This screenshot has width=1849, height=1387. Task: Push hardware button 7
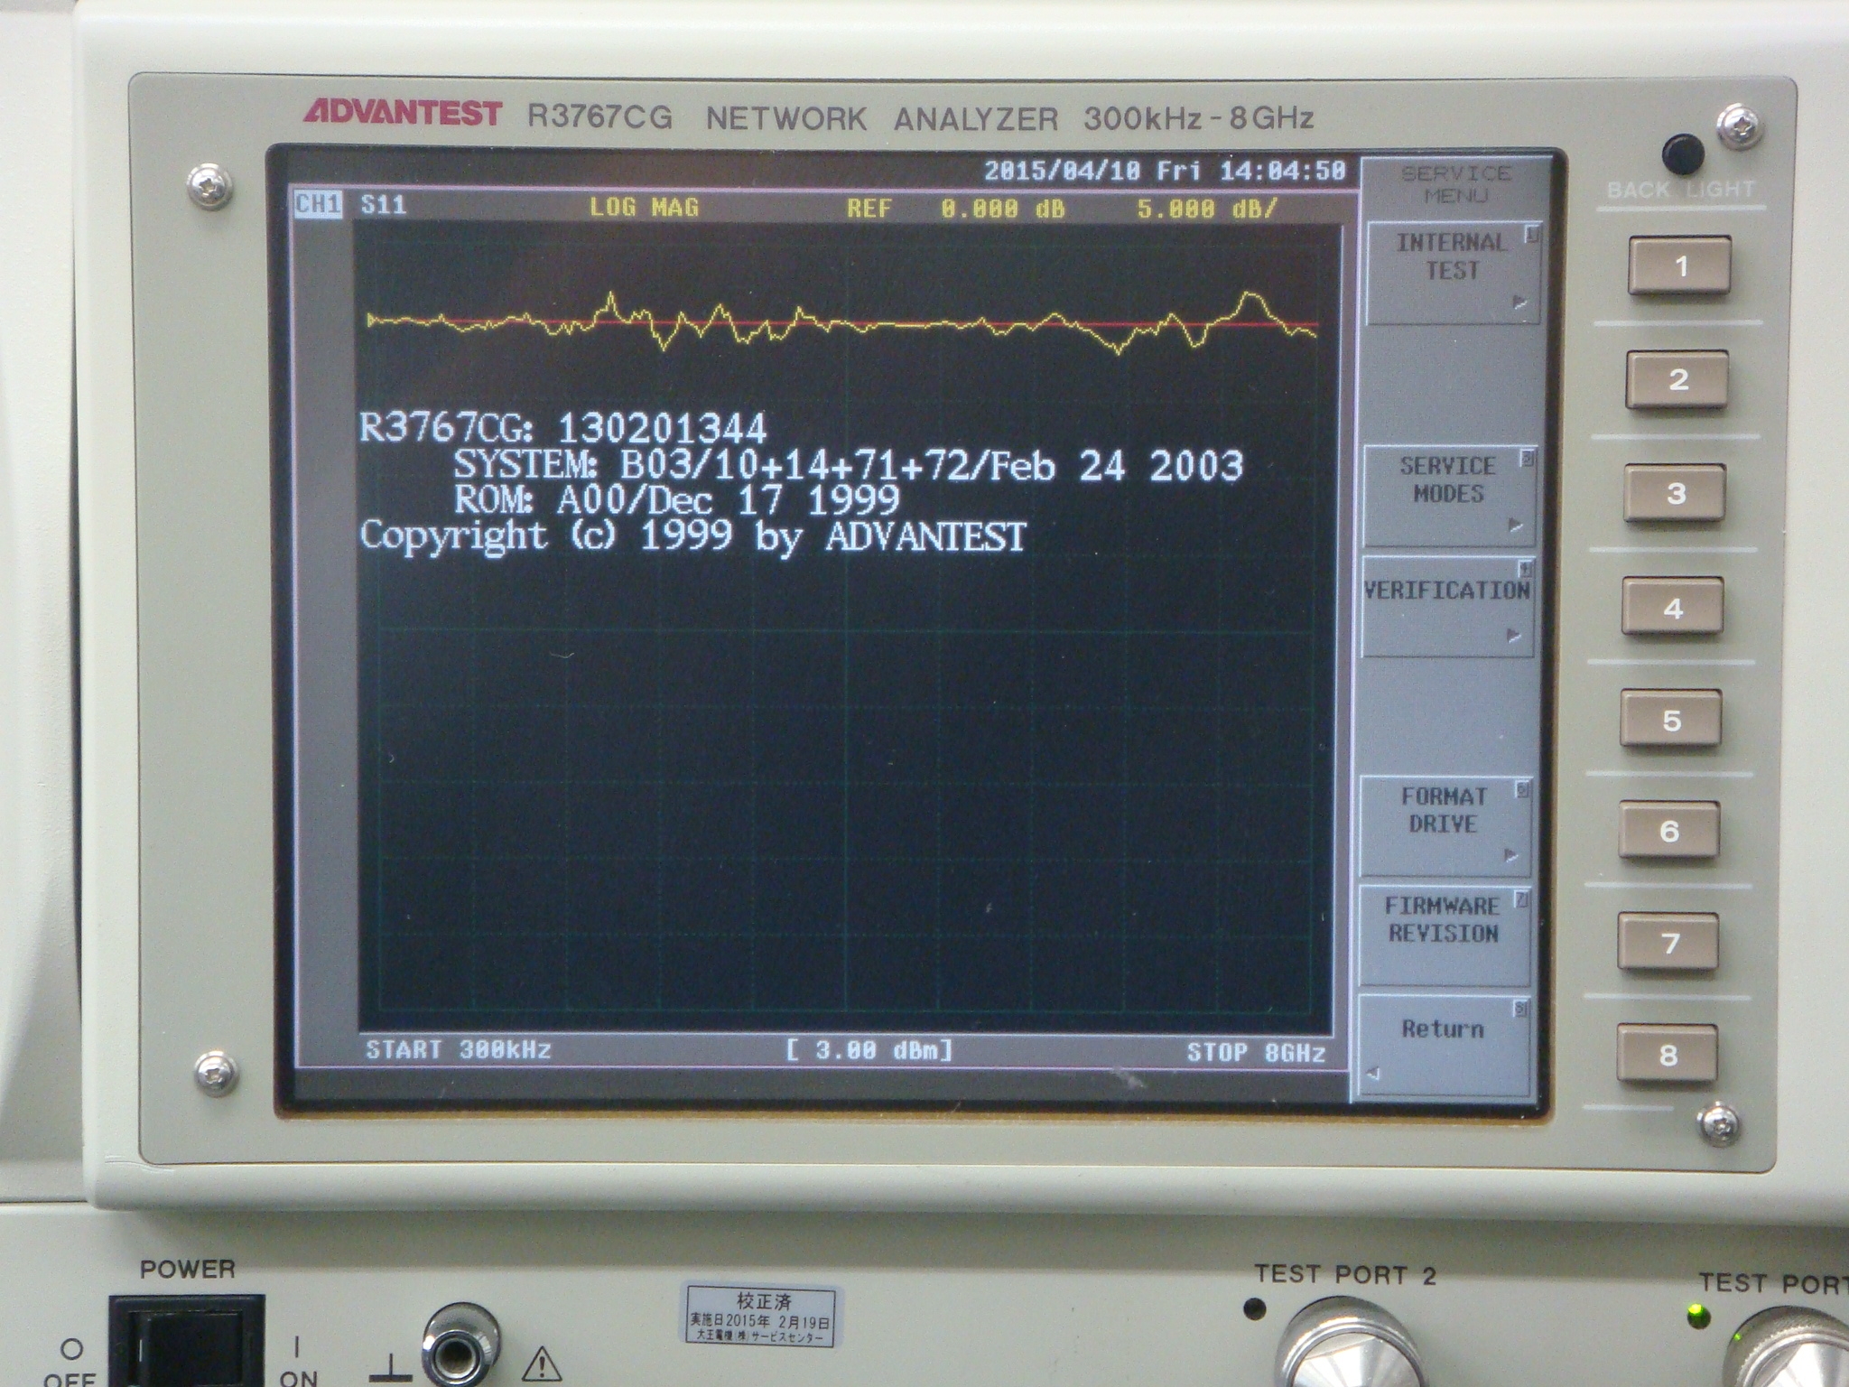(x=1668, y=943)
